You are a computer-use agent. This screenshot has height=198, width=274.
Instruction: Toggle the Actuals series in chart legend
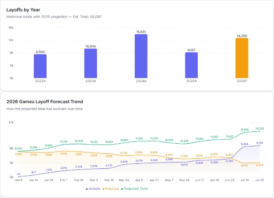[93, 188]
